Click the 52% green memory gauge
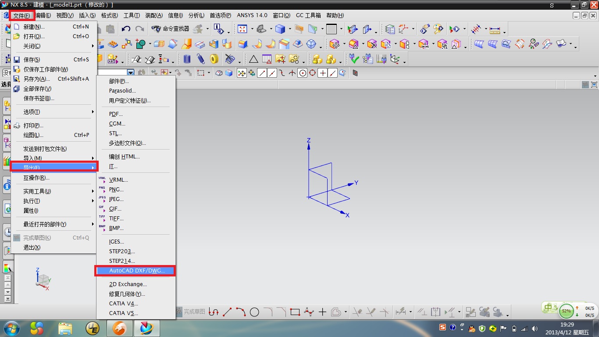Image resolution: width=599 pixels, height=337 pixels. [x=567, y=311]
